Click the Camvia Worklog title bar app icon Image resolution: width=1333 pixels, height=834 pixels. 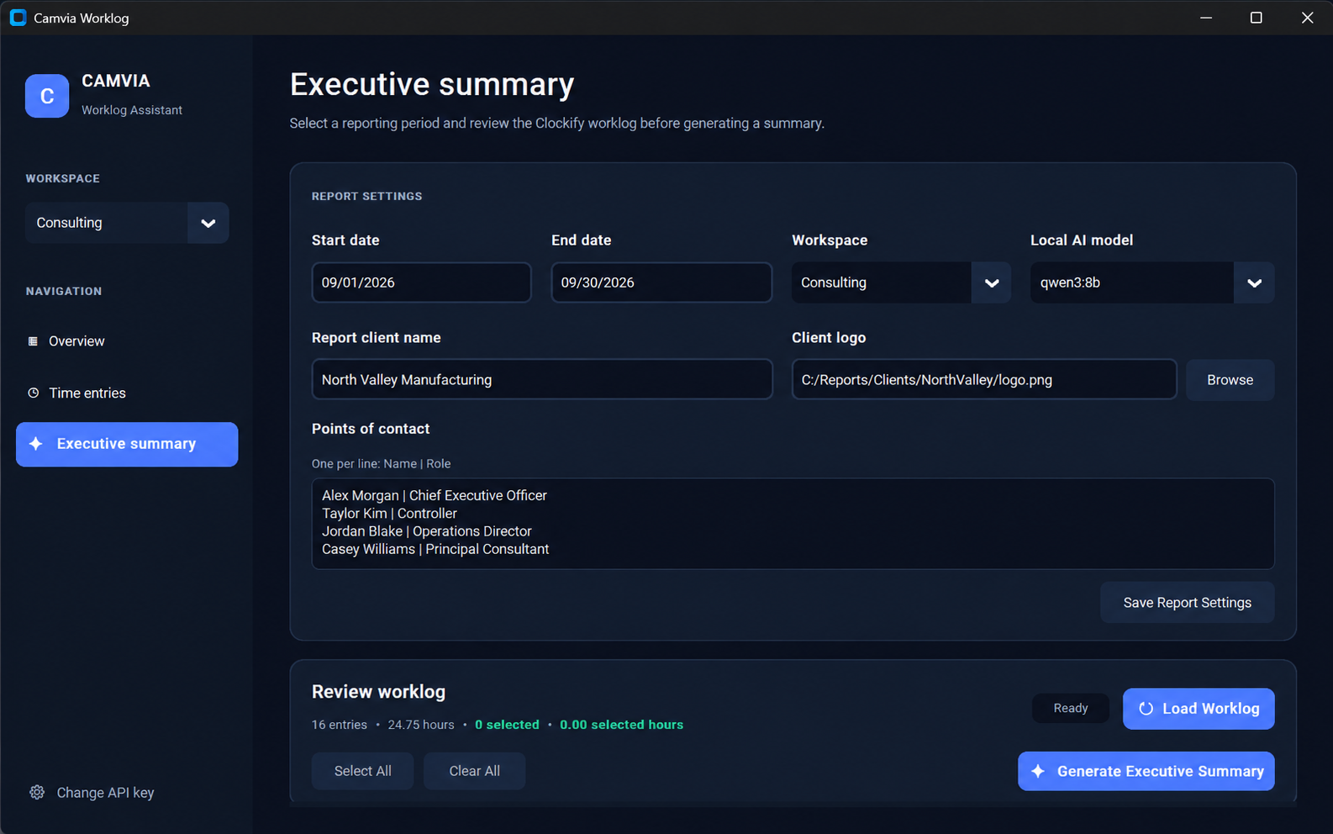click(18, 18)
